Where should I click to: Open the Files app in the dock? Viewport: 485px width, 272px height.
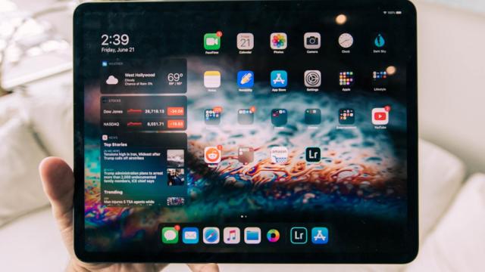click(x=252, y=236)
